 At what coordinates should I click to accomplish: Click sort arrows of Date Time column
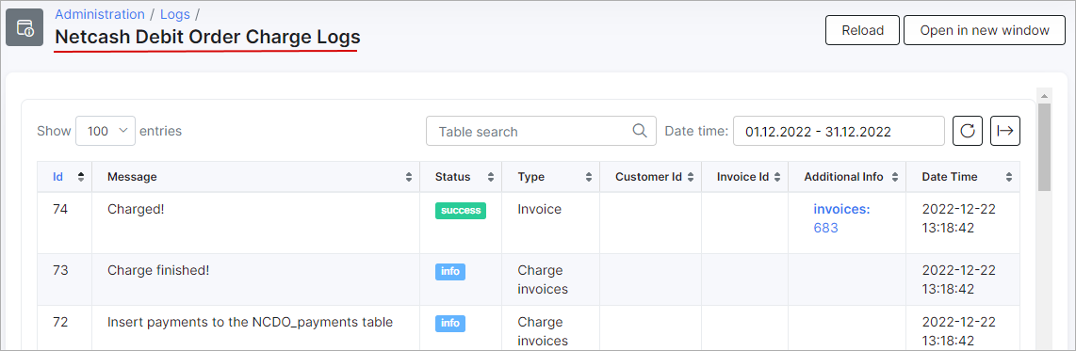point(1009,177)
